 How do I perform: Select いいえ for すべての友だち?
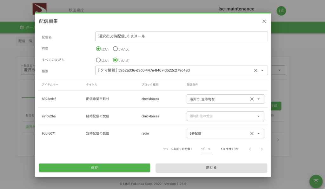tap(116, 60)
